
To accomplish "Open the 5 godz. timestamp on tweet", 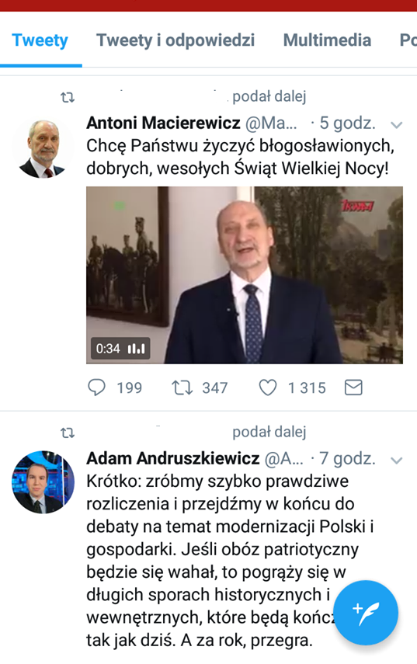I will tap(347, 123).
